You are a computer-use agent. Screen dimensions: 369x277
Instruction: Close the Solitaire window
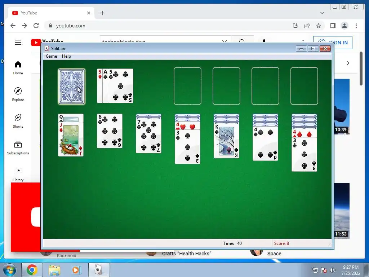[x=325, y=49]
